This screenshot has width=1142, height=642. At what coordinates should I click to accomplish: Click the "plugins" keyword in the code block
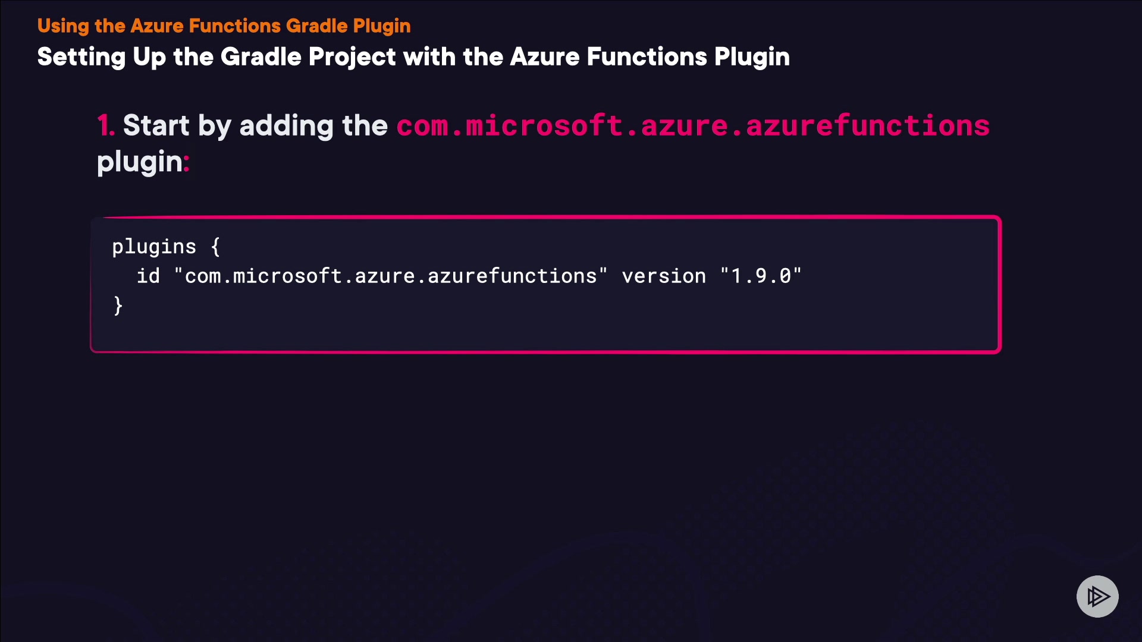(154, 246)
